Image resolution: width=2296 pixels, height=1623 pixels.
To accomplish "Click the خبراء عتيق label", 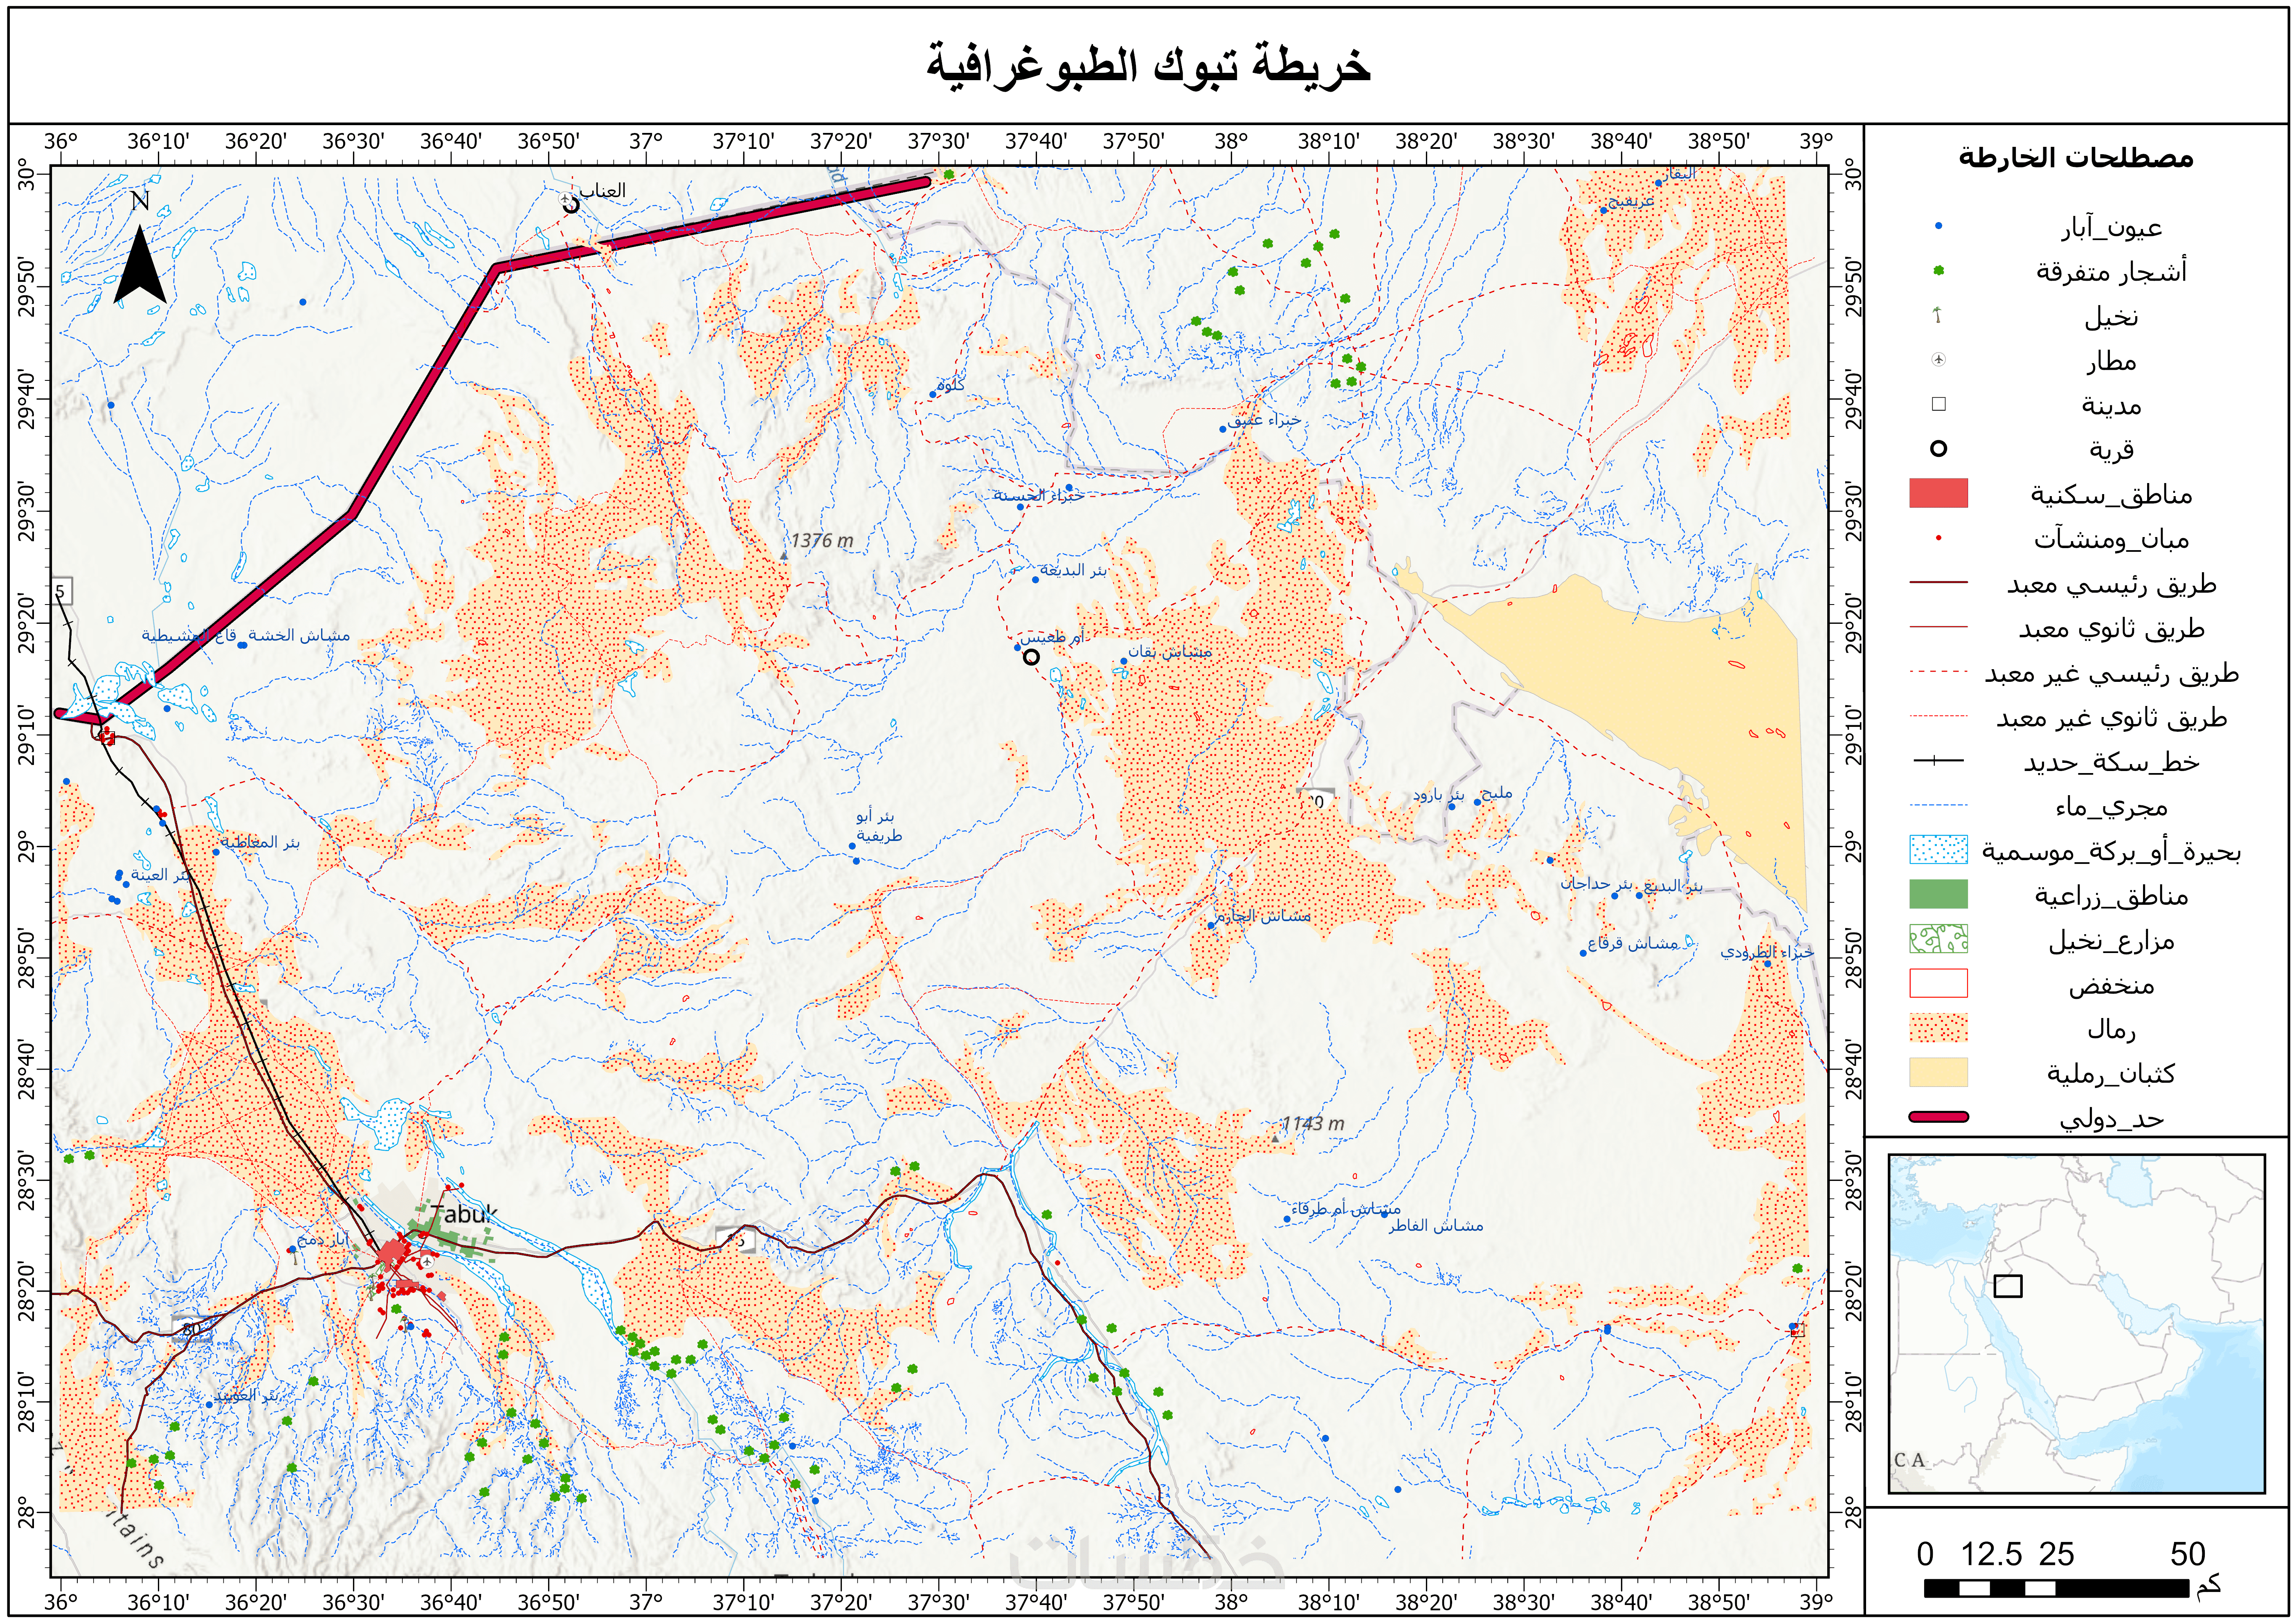I will pos(1265,420).
